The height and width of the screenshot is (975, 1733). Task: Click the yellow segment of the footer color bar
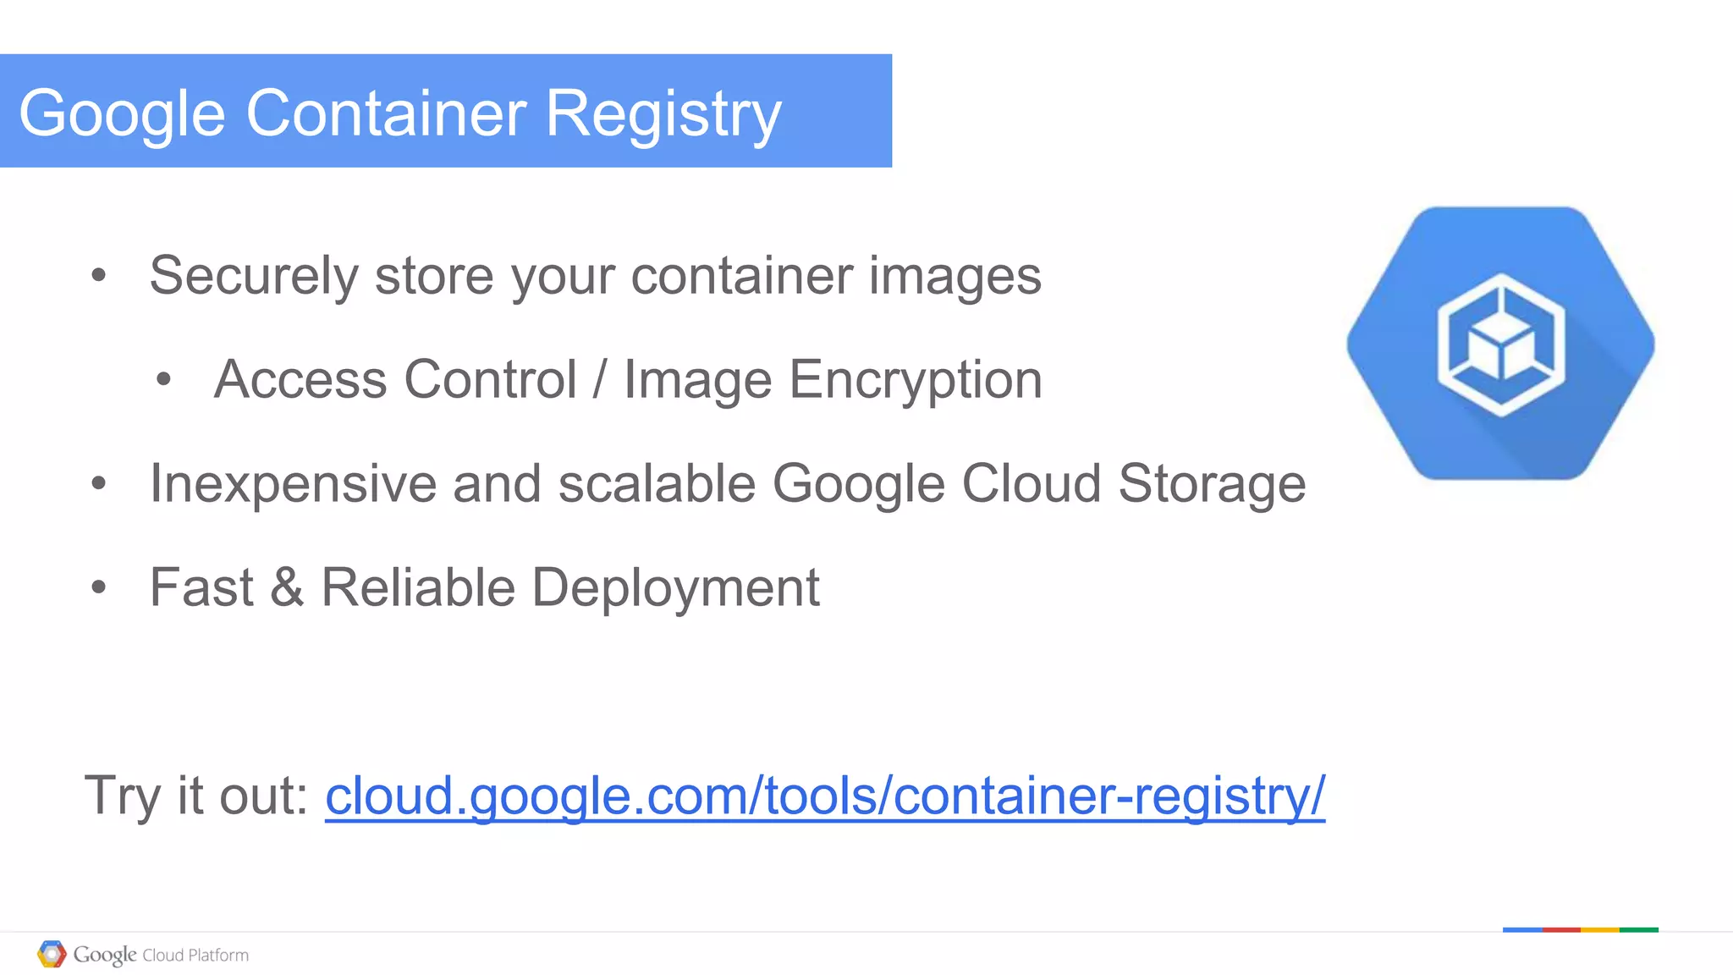[1600, 929]
